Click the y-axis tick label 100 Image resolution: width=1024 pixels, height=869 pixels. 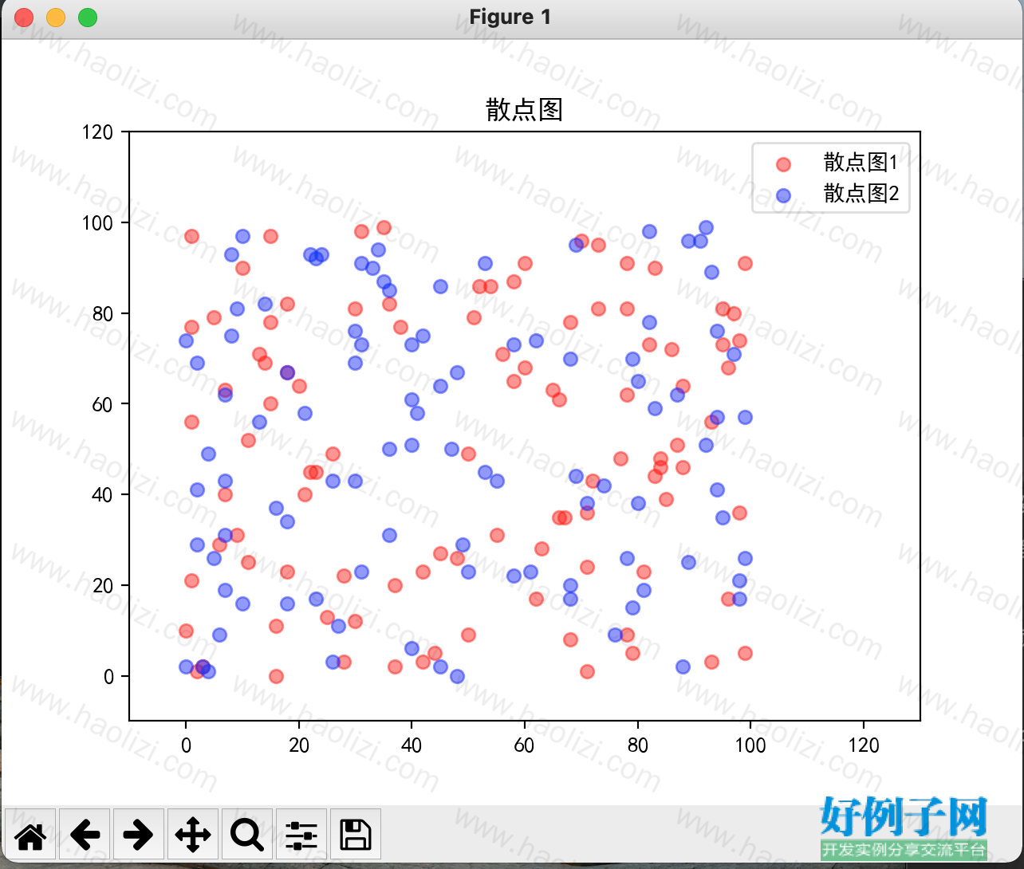[x=97, y=222]
